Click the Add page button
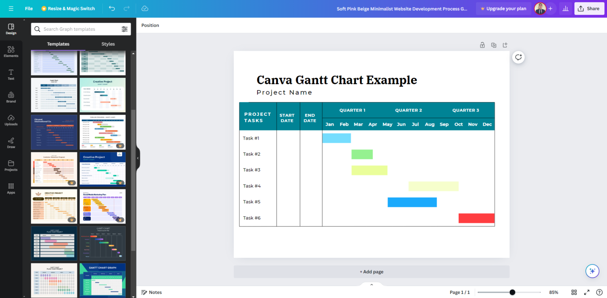Viewport: 607px width, 298px height. [371, 272]
